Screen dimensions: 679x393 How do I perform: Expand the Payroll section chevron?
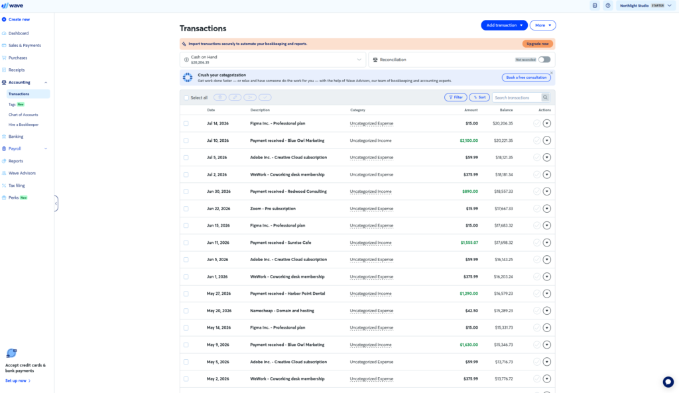(x=46, y=148)
